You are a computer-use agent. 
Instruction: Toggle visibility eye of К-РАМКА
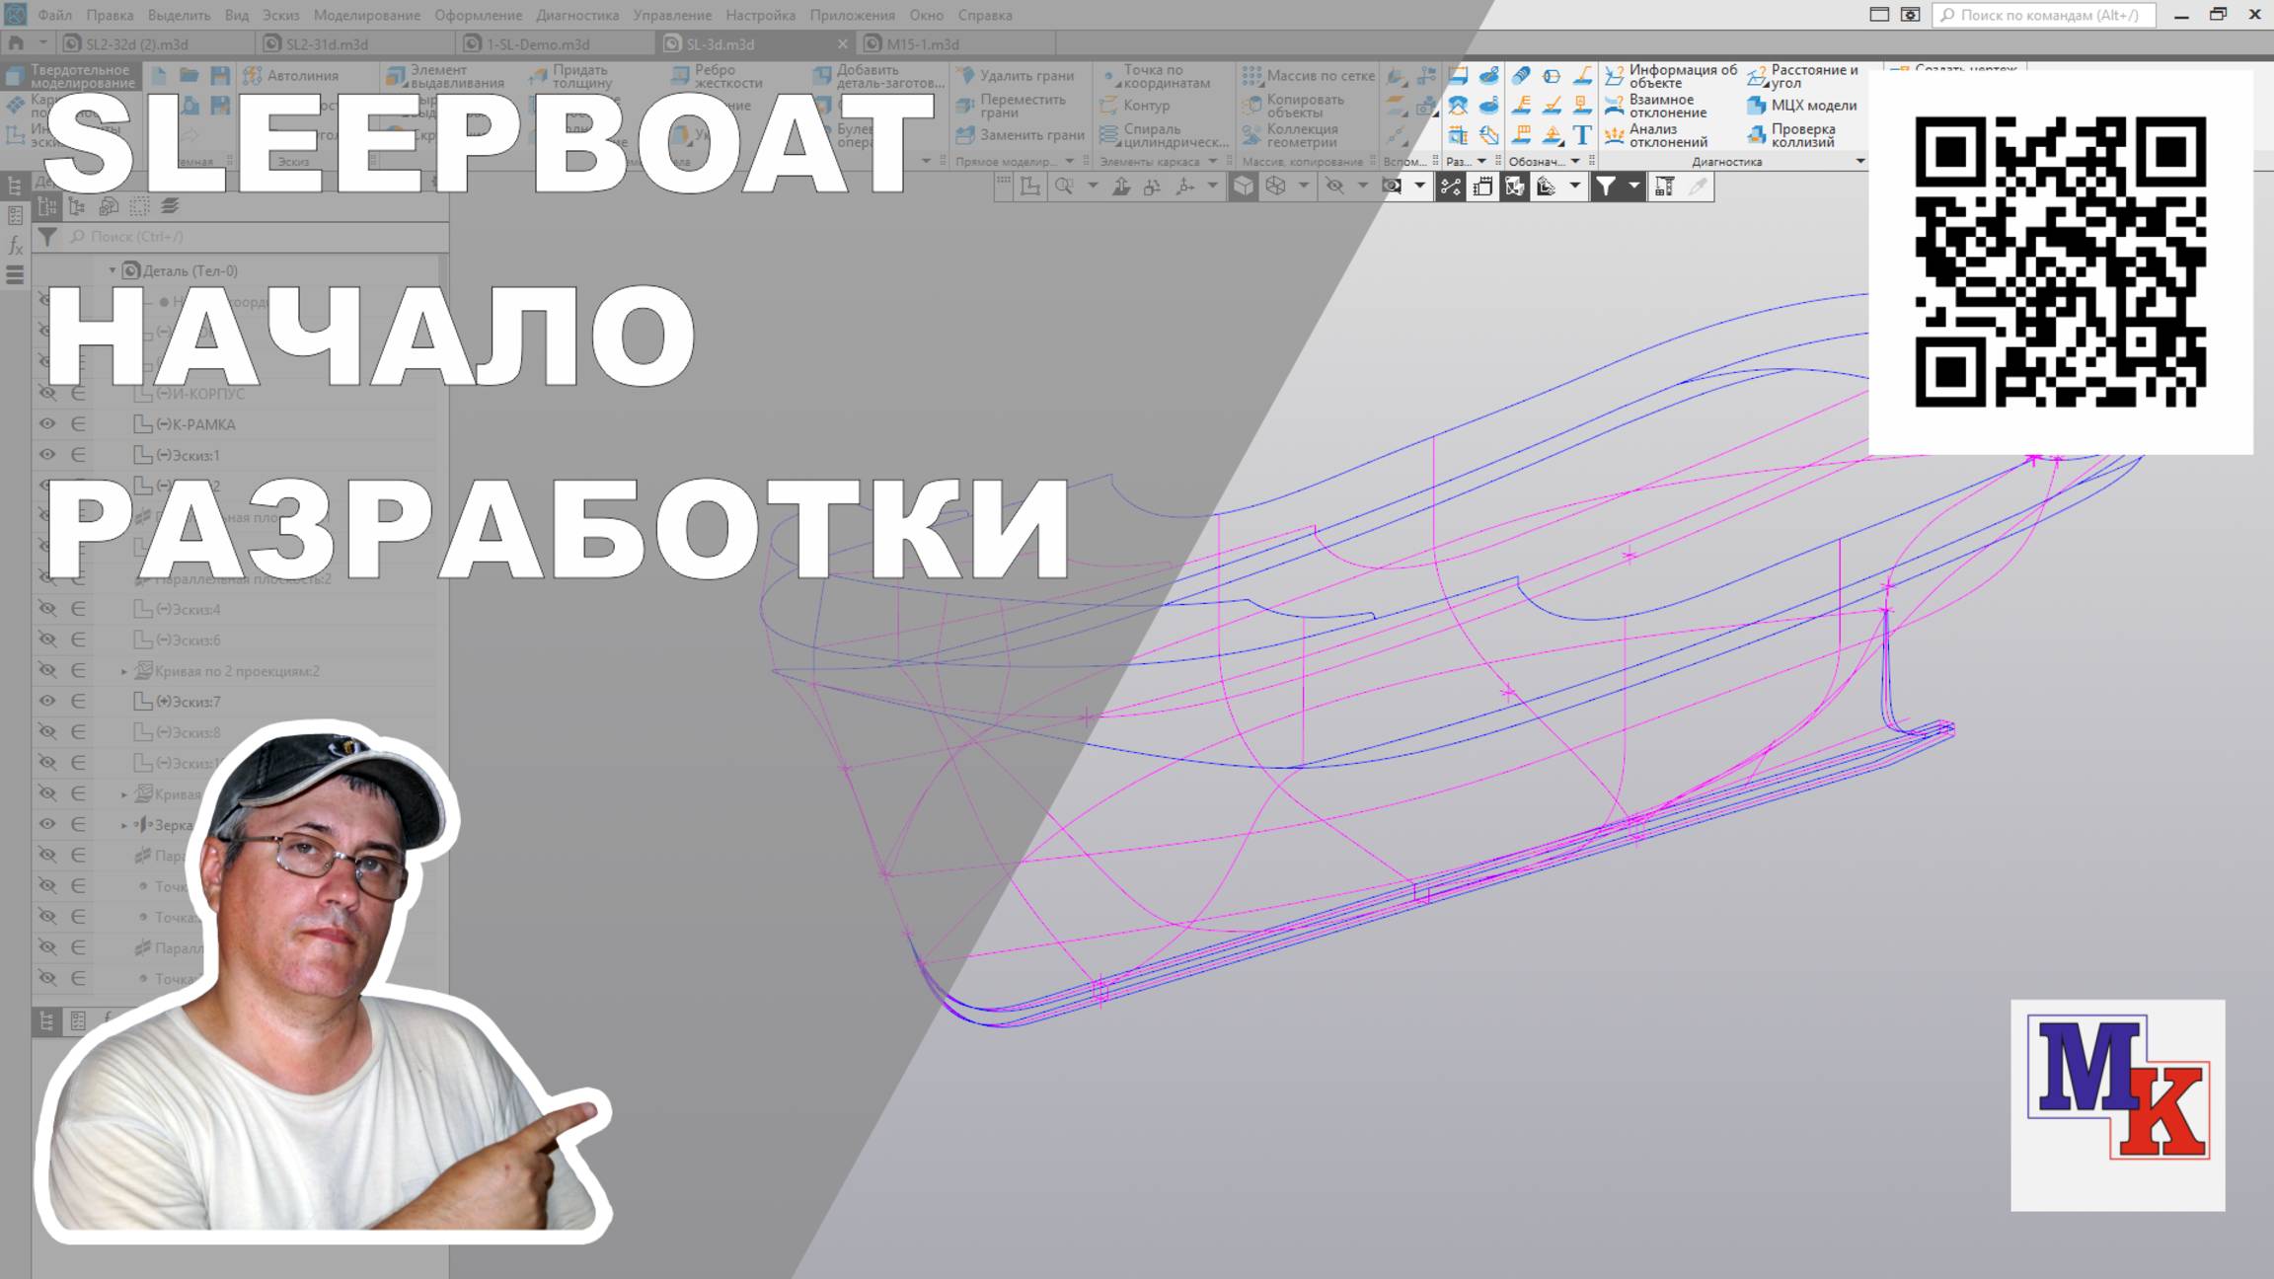click(46, 424)
